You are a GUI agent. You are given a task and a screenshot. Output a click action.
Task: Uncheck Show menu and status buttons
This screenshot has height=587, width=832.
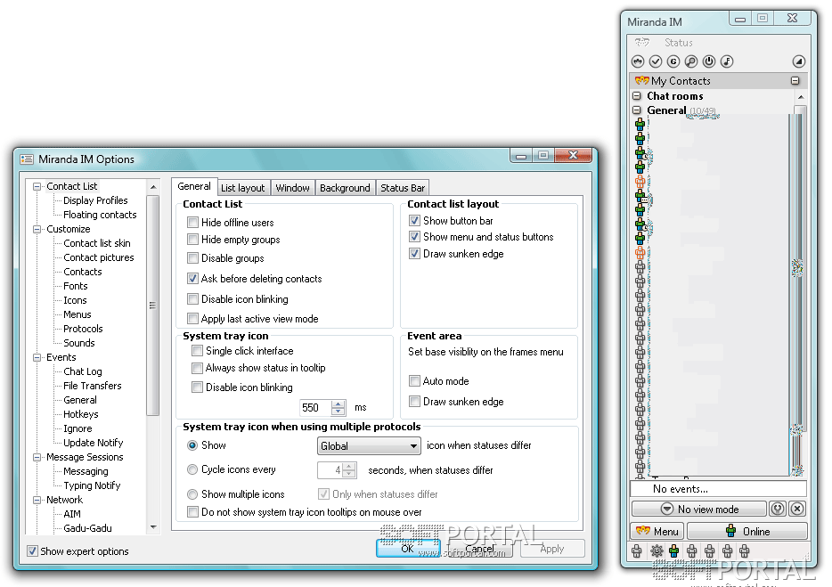pos(415,237)
